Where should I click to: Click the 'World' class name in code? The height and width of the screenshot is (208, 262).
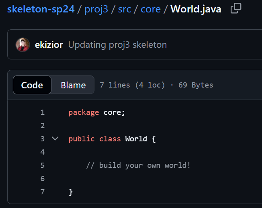click(x=136, y=139)
